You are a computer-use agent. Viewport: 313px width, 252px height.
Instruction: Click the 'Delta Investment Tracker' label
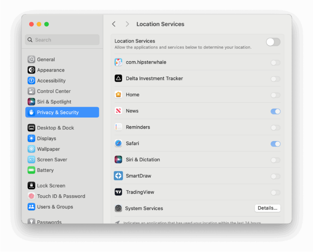point(154,78)
